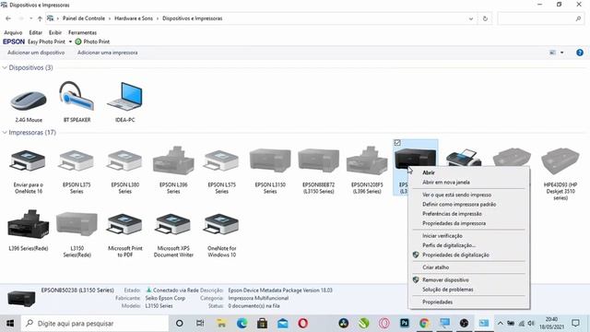Select the EPSON L396 Series printer
590x332 pixels.
(173, 160)
